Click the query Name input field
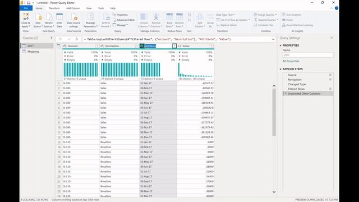359x202 pixels. 308,55
